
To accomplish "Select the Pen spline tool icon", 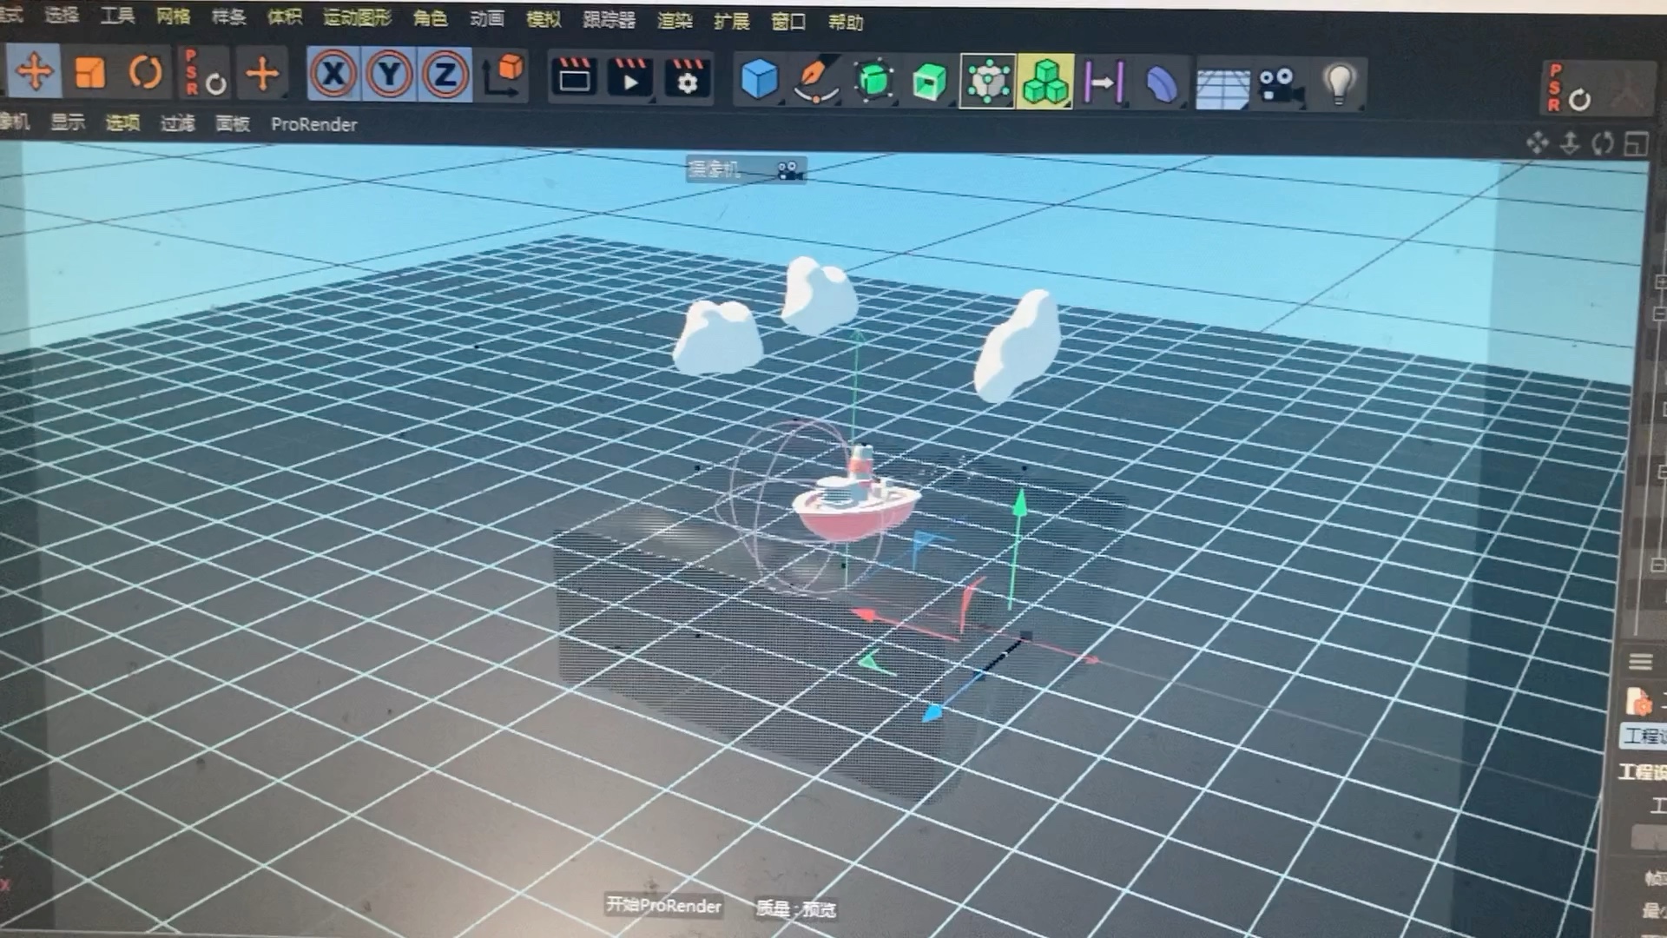I will tap(815, 80).
